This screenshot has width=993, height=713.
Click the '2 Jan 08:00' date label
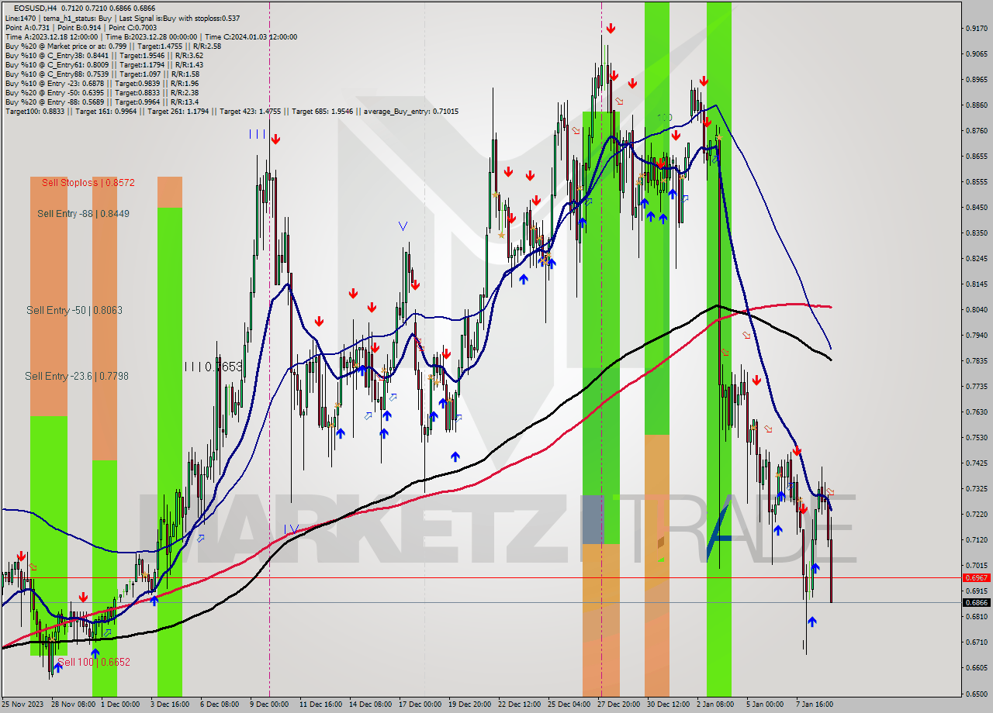tap(716, 704)
